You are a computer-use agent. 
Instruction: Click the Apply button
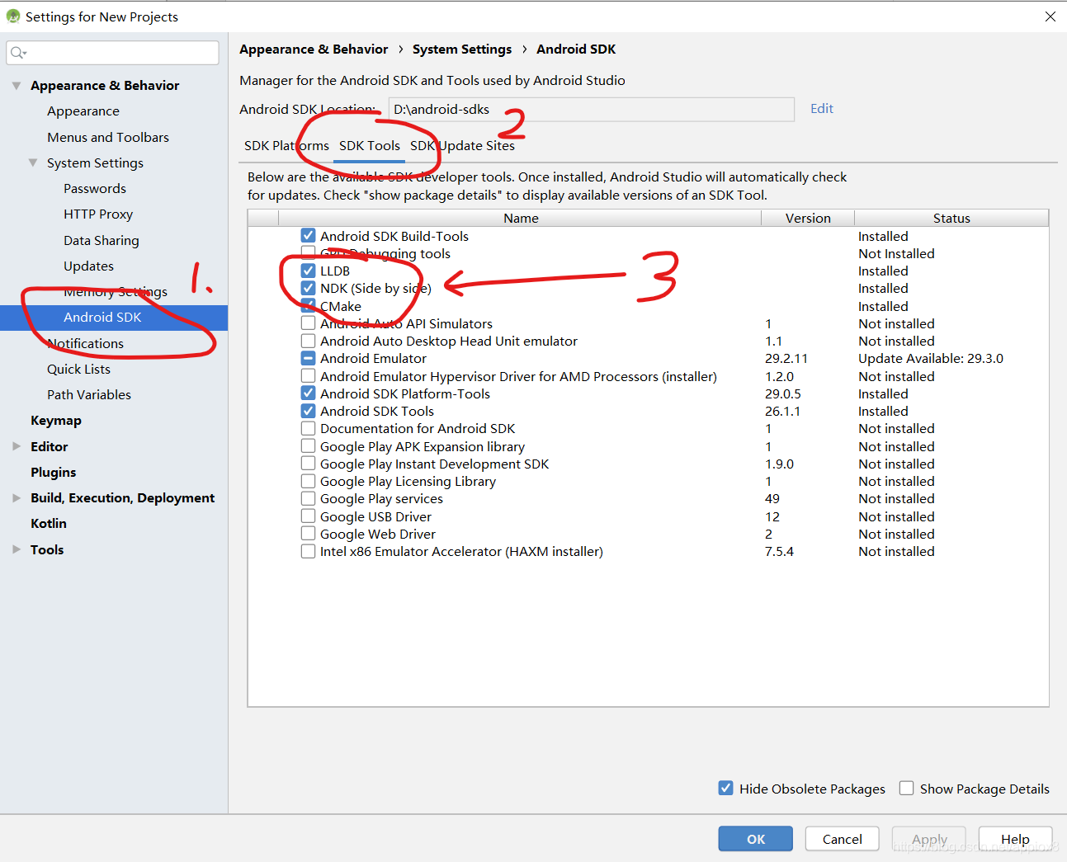click(x=929, y=839)
